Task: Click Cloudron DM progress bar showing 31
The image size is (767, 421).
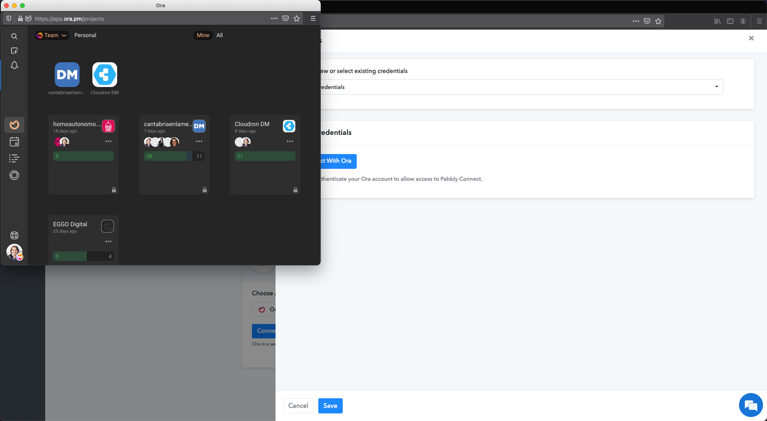Action: 265,156
